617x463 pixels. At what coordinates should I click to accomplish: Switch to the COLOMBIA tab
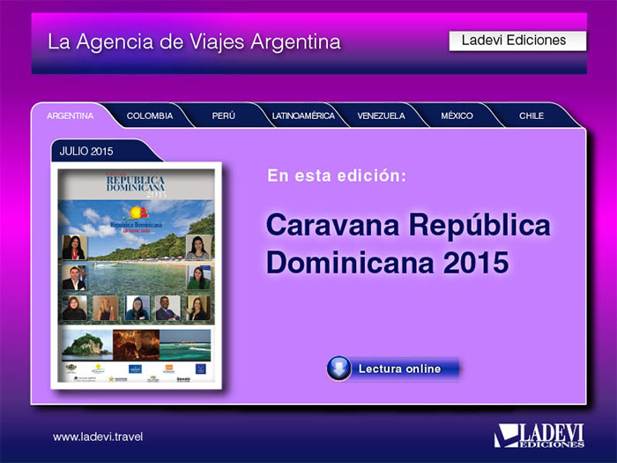[150, 116]
